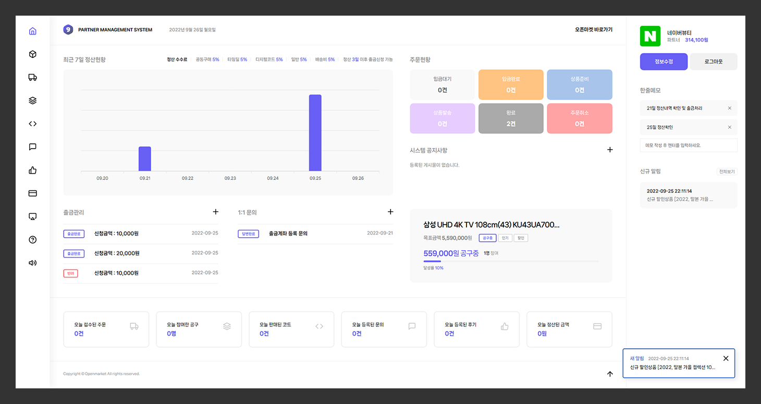Dismiss the 새 알림 notification popup

point(726,358)
